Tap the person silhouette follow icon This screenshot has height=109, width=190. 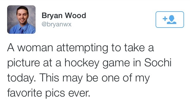click(172, 20)
